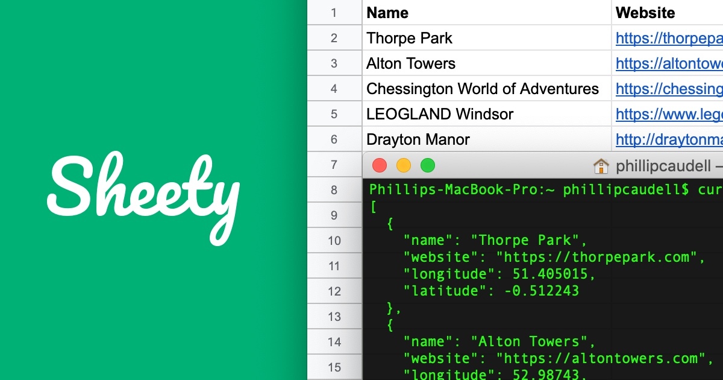Select spreadsheet row header 14
The width and height of the screenshot is (723, 380).
(x=334, y=342)
